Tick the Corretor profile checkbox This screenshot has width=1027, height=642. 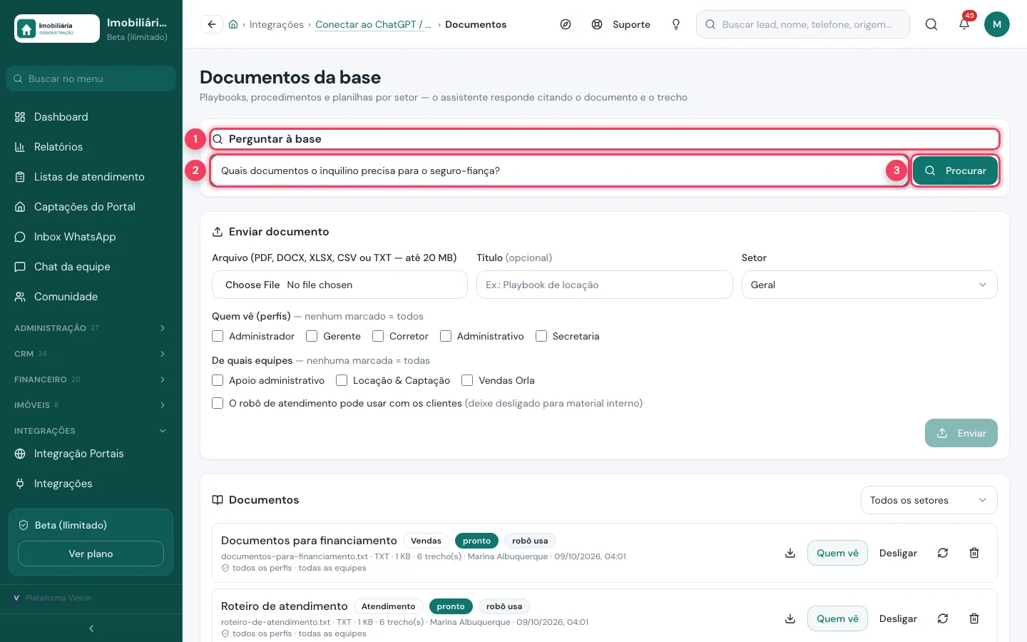(378, 336)
